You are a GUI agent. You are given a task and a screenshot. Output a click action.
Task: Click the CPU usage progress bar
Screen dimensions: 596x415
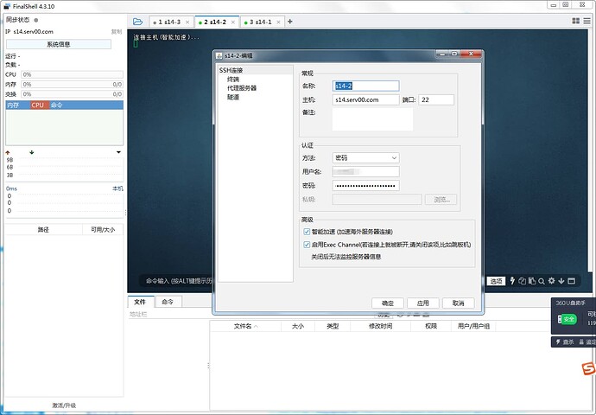point(72,74)
